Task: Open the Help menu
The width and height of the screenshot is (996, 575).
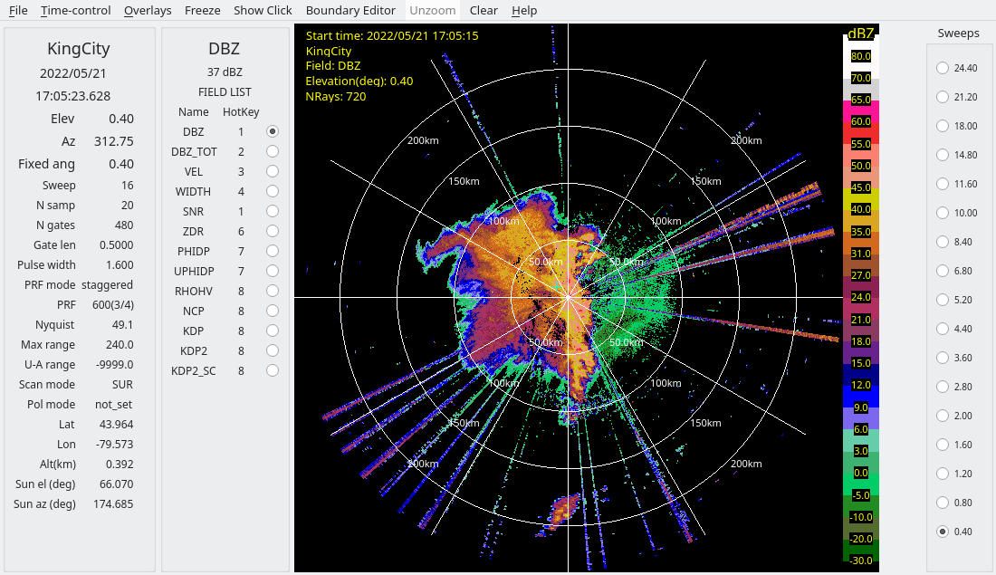Action: pos(524,11)
